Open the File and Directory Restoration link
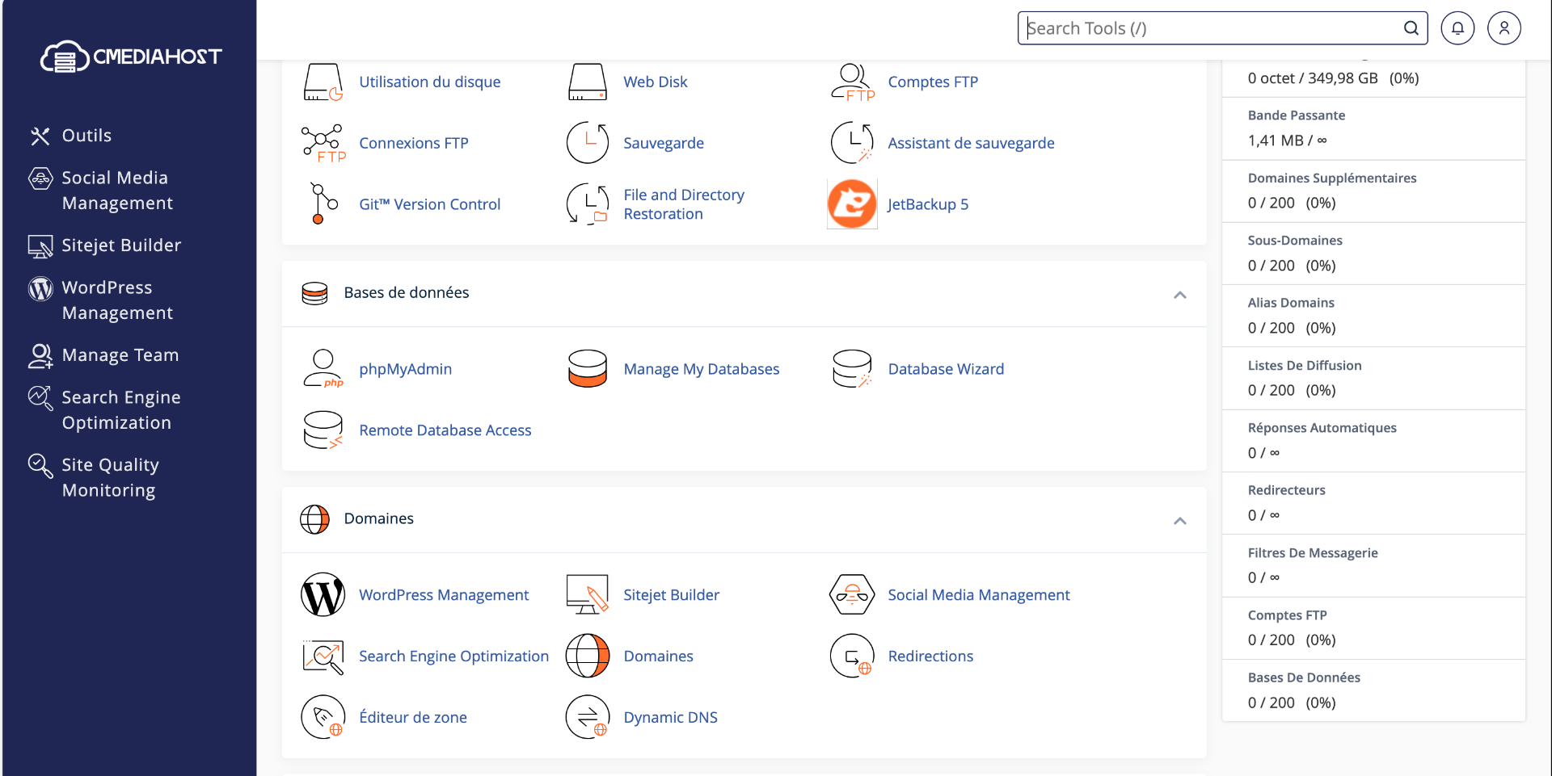Screen dimensions: 1552x776 [x=684, y=204]
